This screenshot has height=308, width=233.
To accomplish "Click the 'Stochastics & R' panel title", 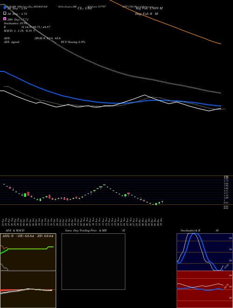I will click(190, 231).
